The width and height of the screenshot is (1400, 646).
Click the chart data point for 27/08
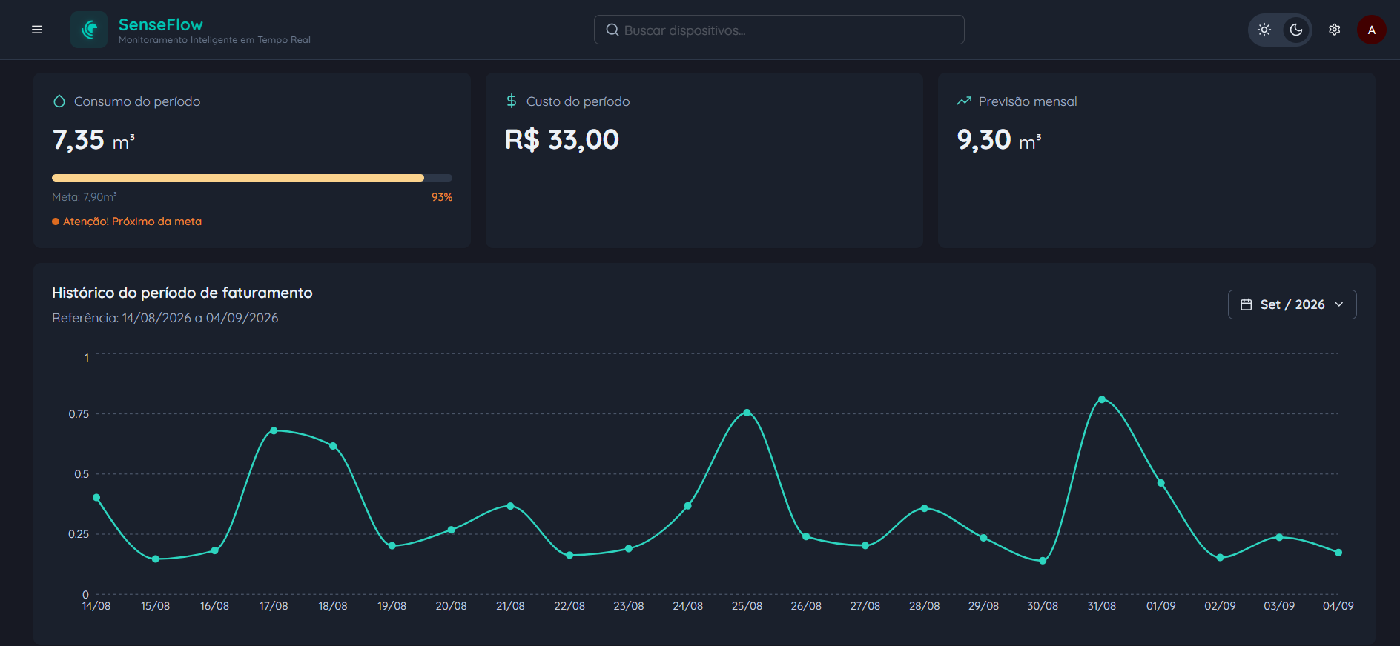[x=865, y=546]
